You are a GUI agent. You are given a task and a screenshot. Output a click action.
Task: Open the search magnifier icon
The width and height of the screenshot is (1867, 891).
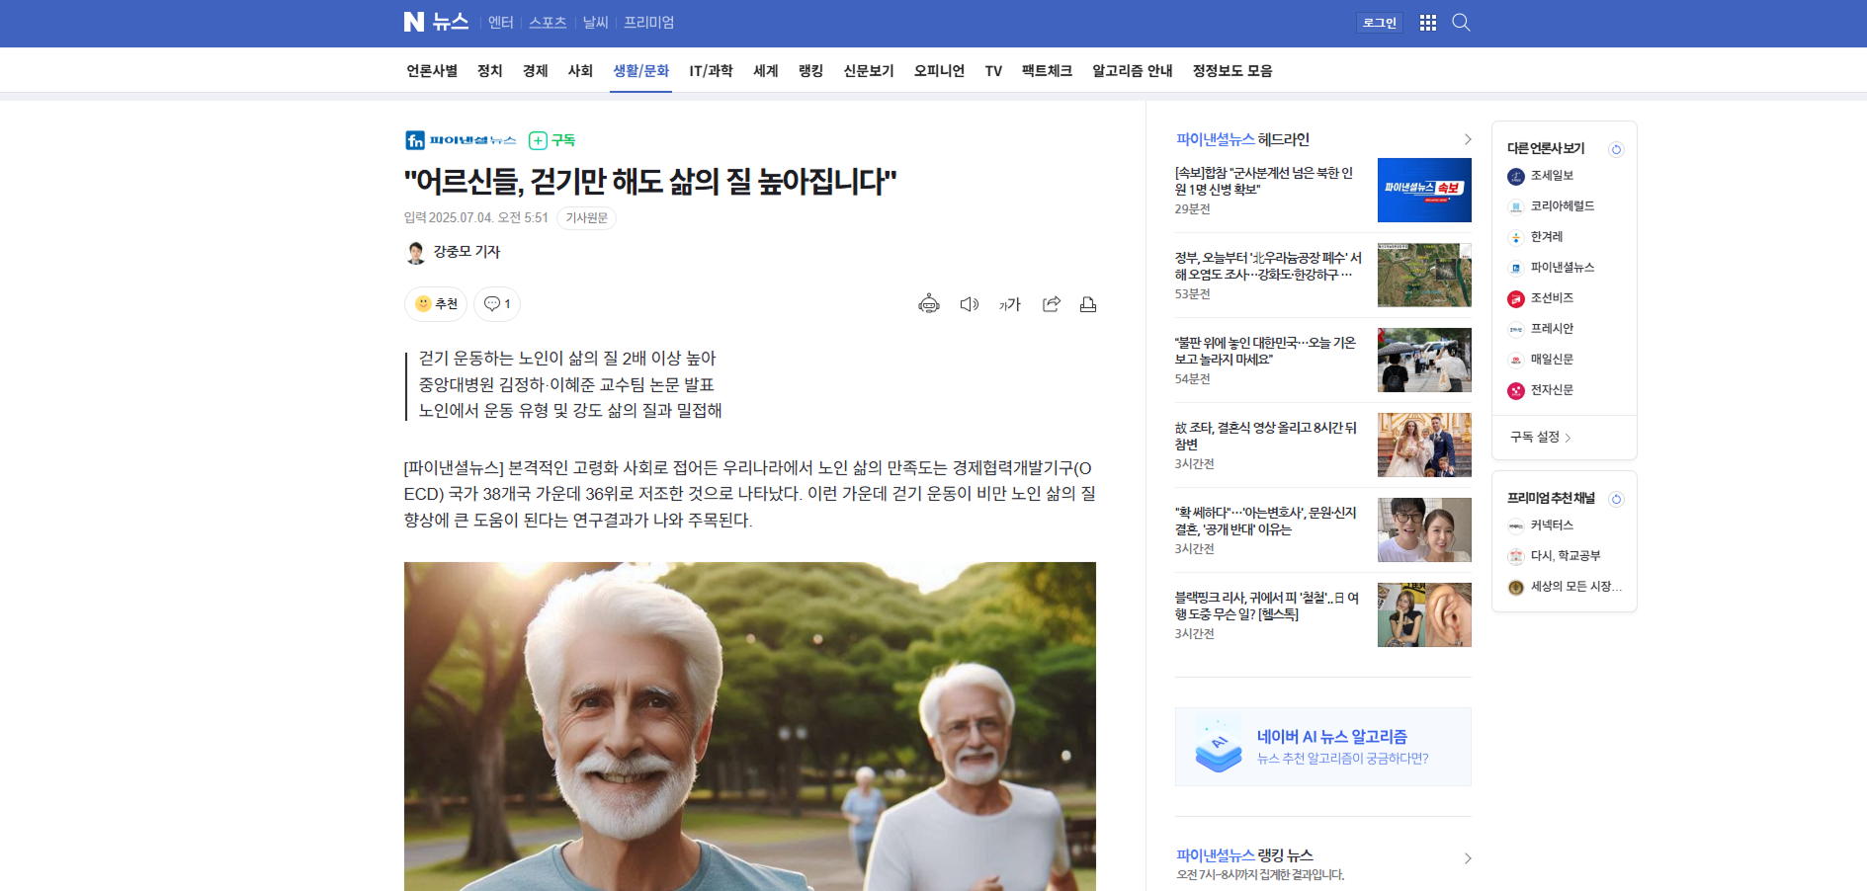[x=1461, y=23]
